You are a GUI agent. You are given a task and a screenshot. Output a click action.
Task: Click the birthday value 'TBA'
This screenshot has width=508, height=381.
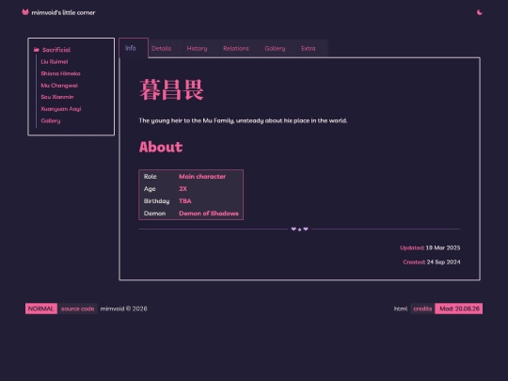pyautogui.click(x=185, y=201)
